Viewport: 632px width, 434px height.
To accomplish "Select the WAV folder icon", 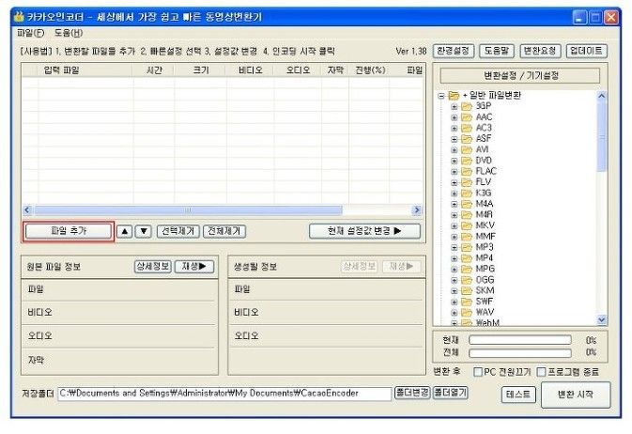I will coord(467,312).
